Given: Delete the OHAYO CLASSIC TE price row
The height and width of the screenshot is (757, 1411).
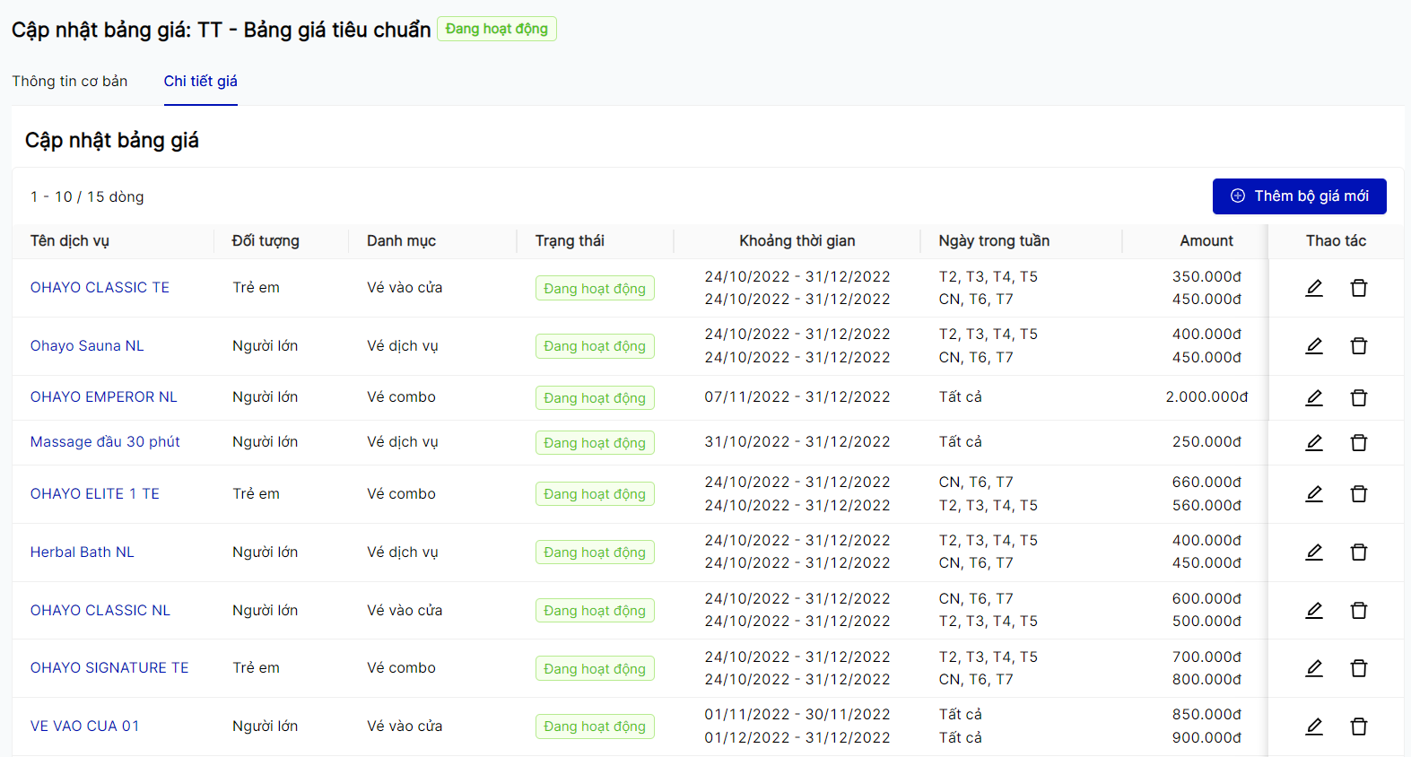Looking at the screenshot, I should (1359, 288).
